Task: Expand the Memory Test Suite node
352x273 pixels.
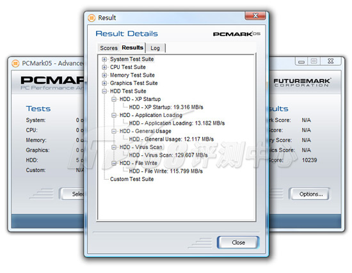Action: coord(104,75)
